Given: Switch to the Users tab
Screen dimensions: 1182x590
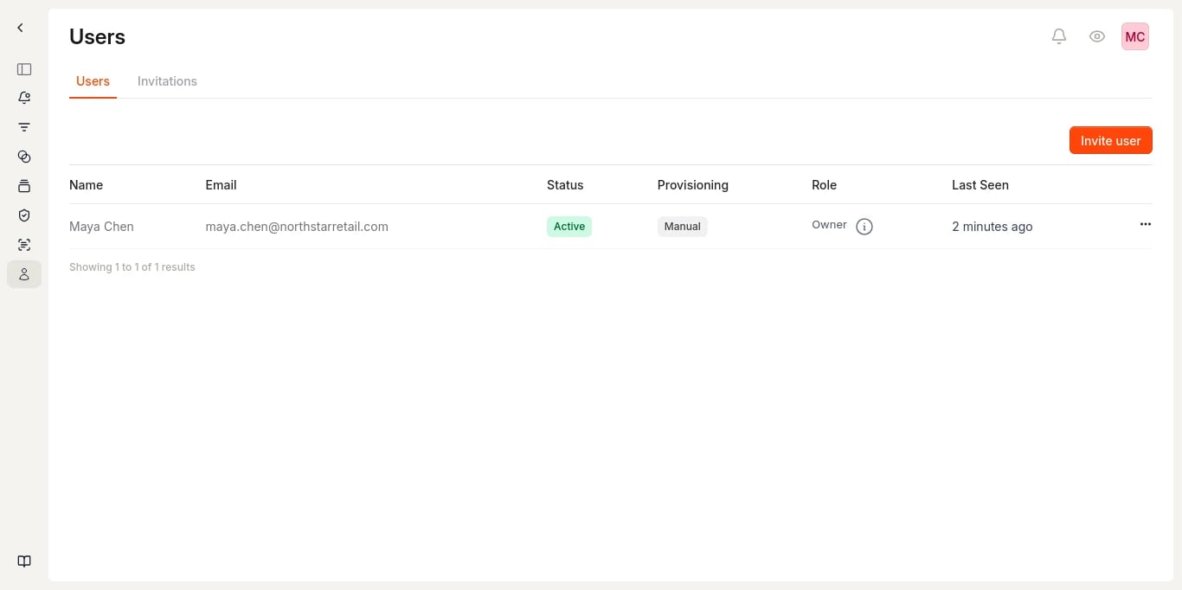Looking at the screenshot, I should click(93, 81).
